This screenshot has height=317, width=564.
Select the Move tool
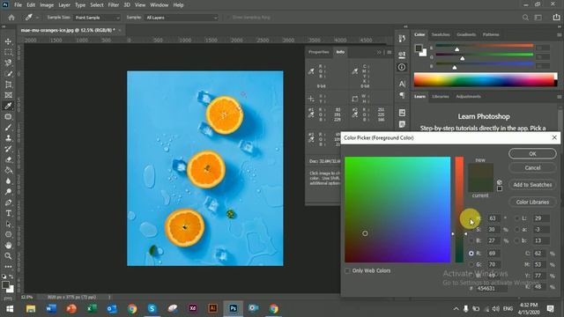pyautogui.click(x=8, y=41)
